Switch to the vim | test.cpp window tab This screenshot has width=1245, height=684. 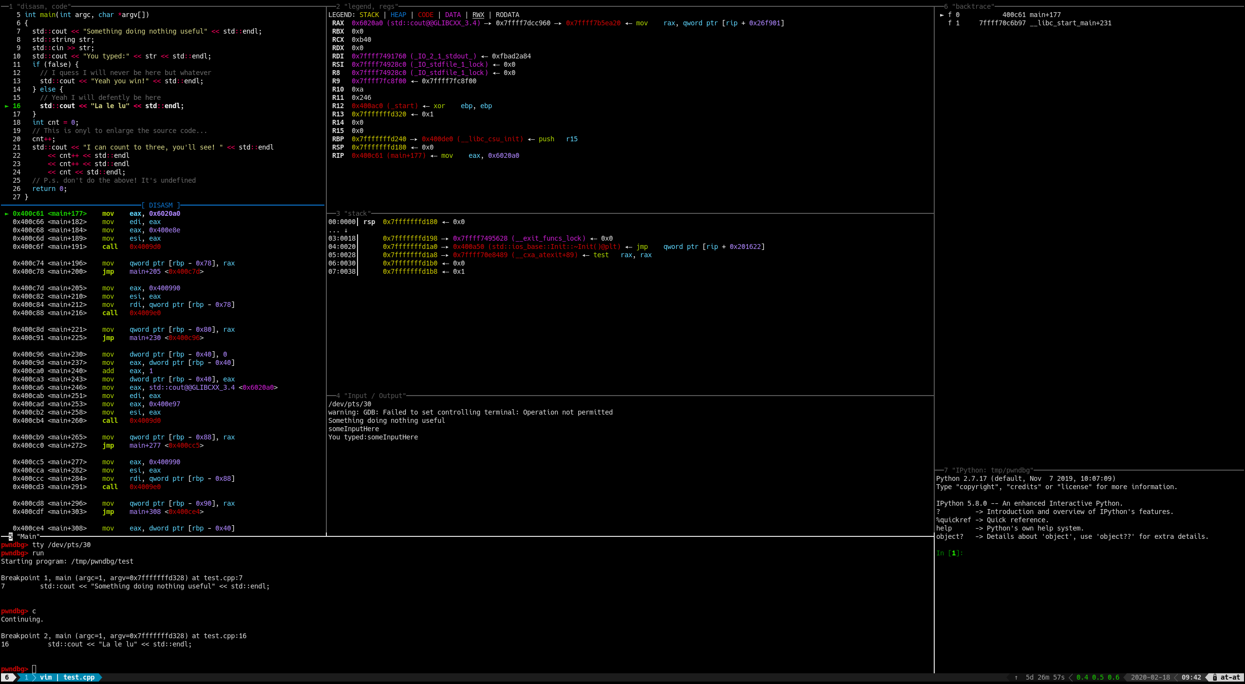click(x=67, y=677)
